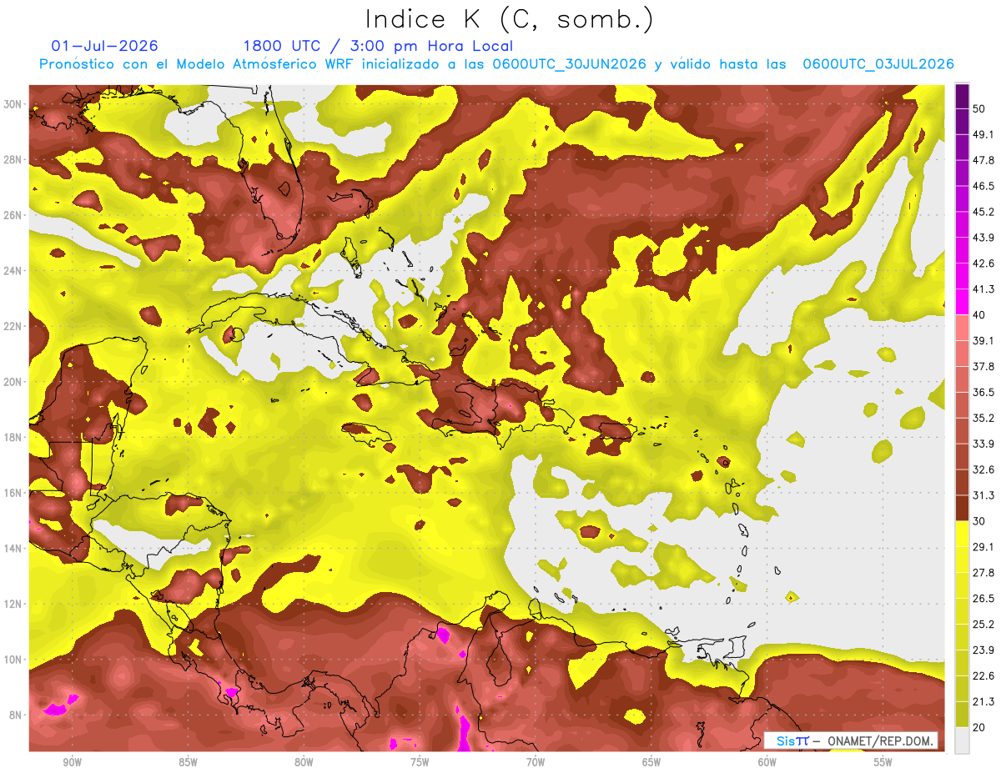The image size is (1001, 773).
Task: Click the color bar value "42.6"
Action: pos(984,264)
